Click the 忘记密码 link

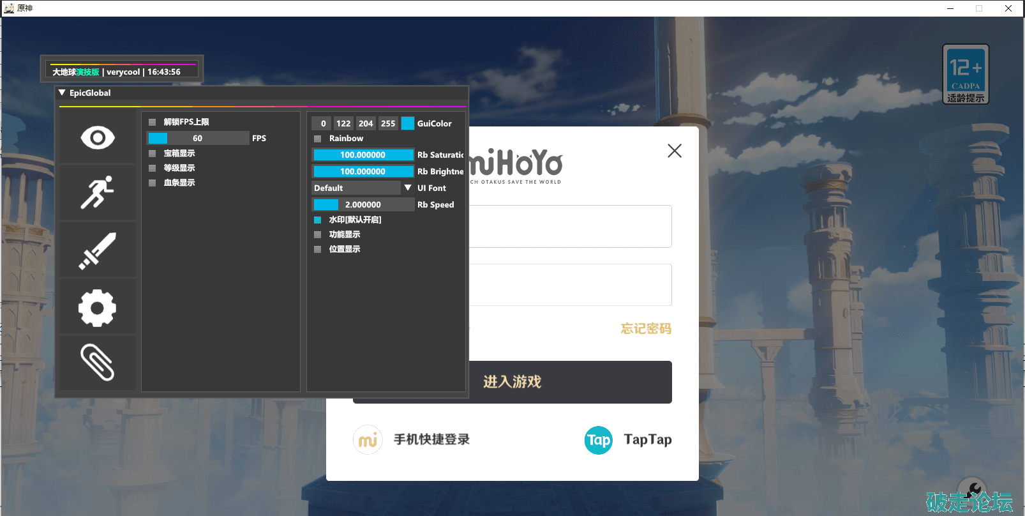[646, 329]
